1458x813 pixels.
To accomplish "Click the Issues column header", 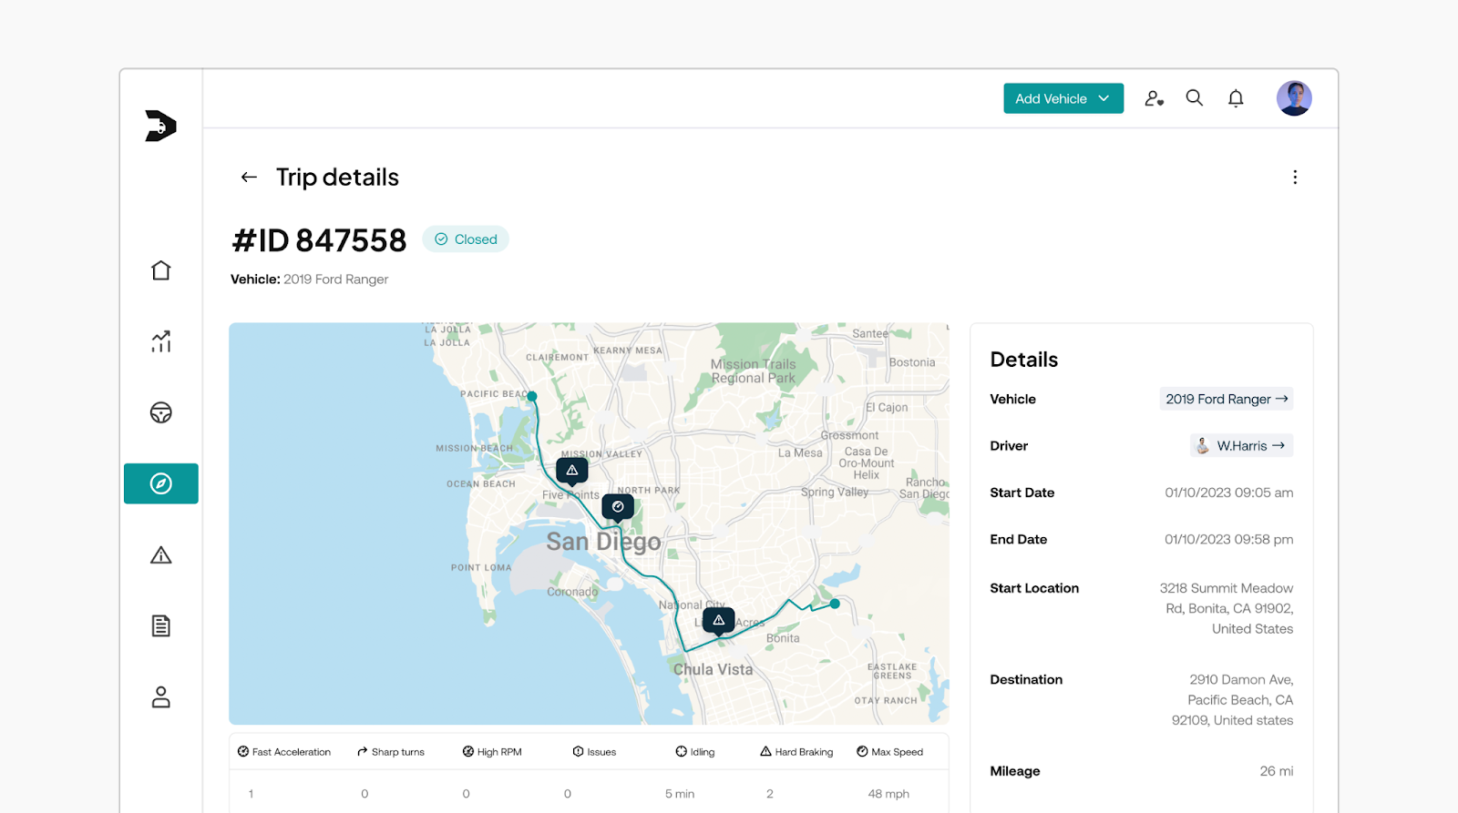I will (594, 752).
